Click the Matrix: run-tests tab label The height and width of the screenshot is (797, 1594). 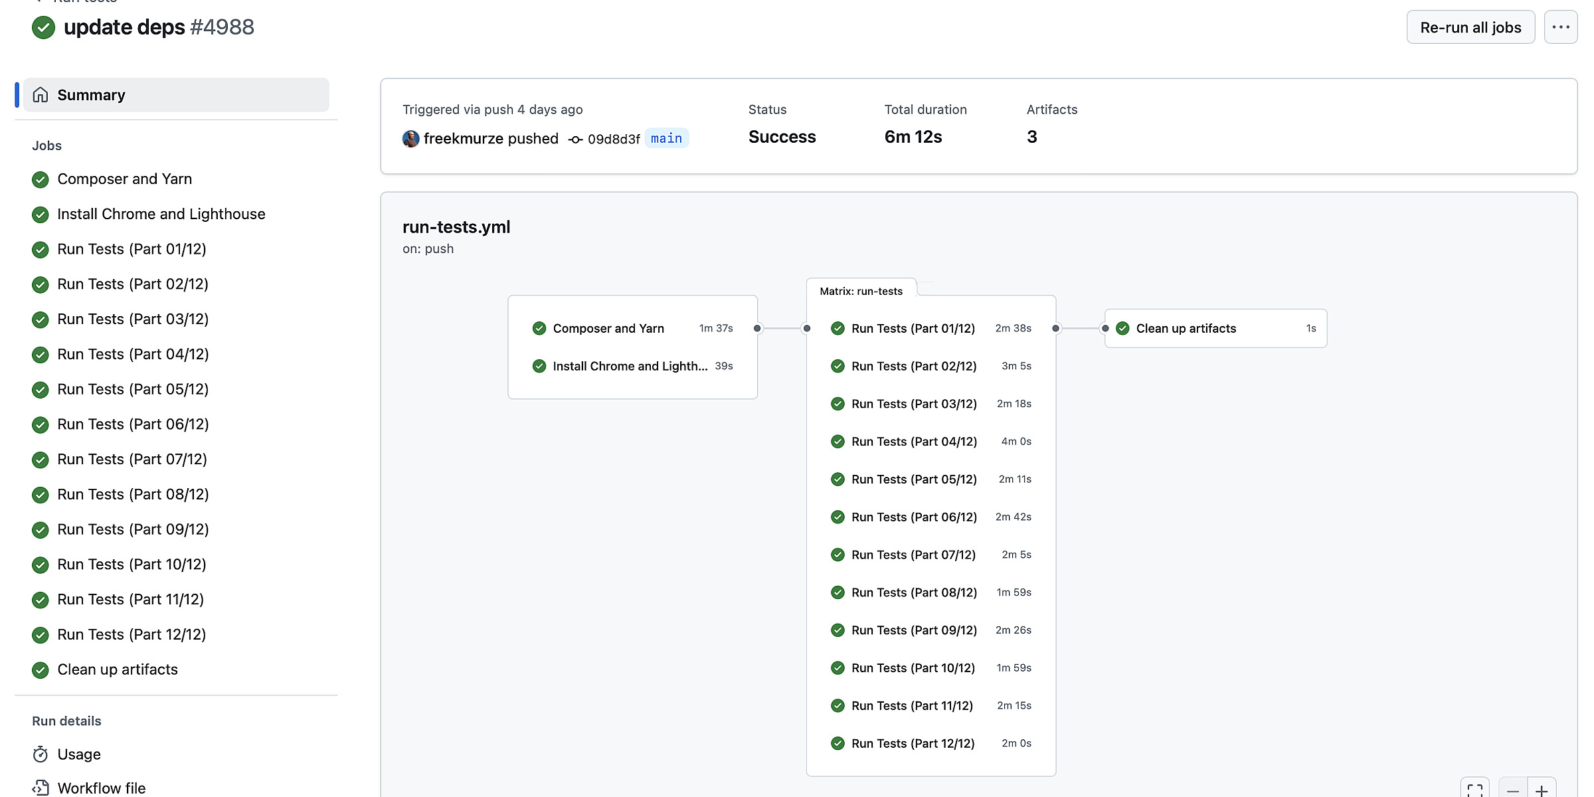pyautogui.click(x=861, y=291)
